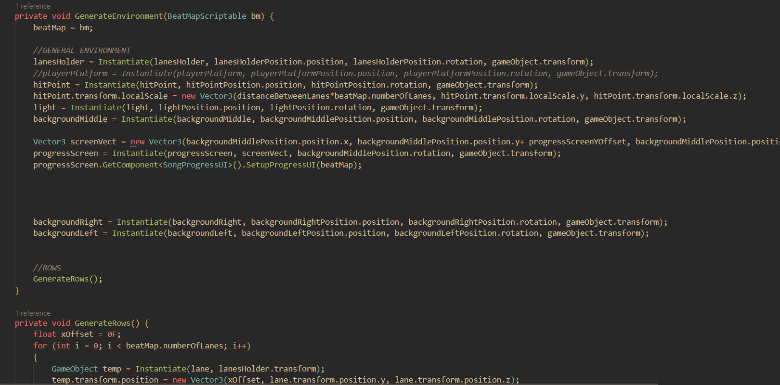Click the BeatMapScriptable parameter type
Screen dimensions: 780x385
click(x=207, y=16)
